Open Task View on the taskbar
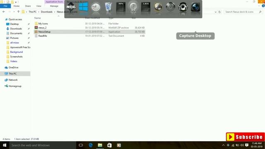The width and height of the screenshot is (265, 149). 81,145
